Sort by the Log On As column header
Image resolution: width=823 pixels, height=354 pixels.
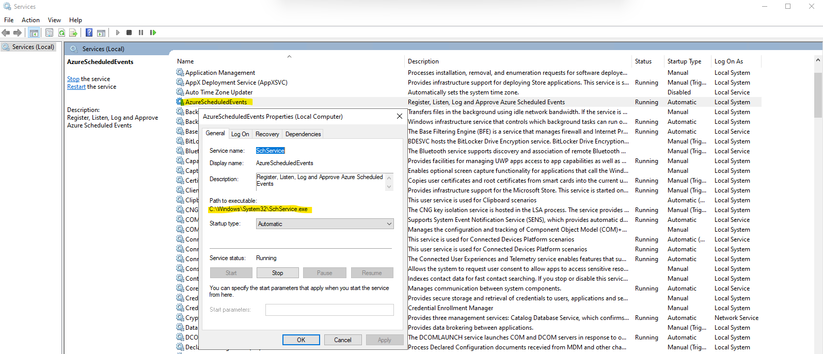[736, 61]
